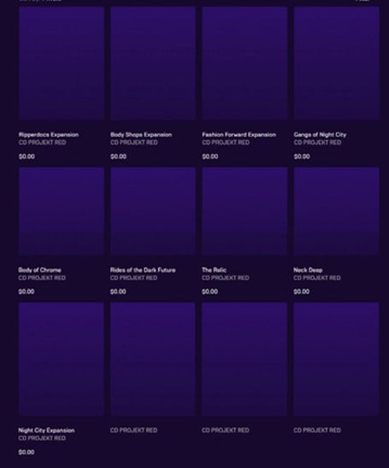
Task: Select the Body of Chrome thumbnail
Action: pyautogui.click(x=62, y=211)
